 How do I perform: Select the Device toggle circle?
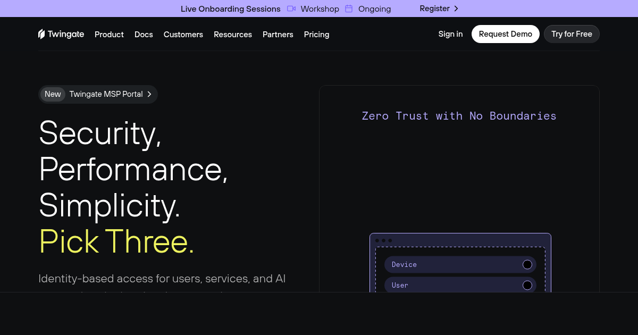pos(527,264)
